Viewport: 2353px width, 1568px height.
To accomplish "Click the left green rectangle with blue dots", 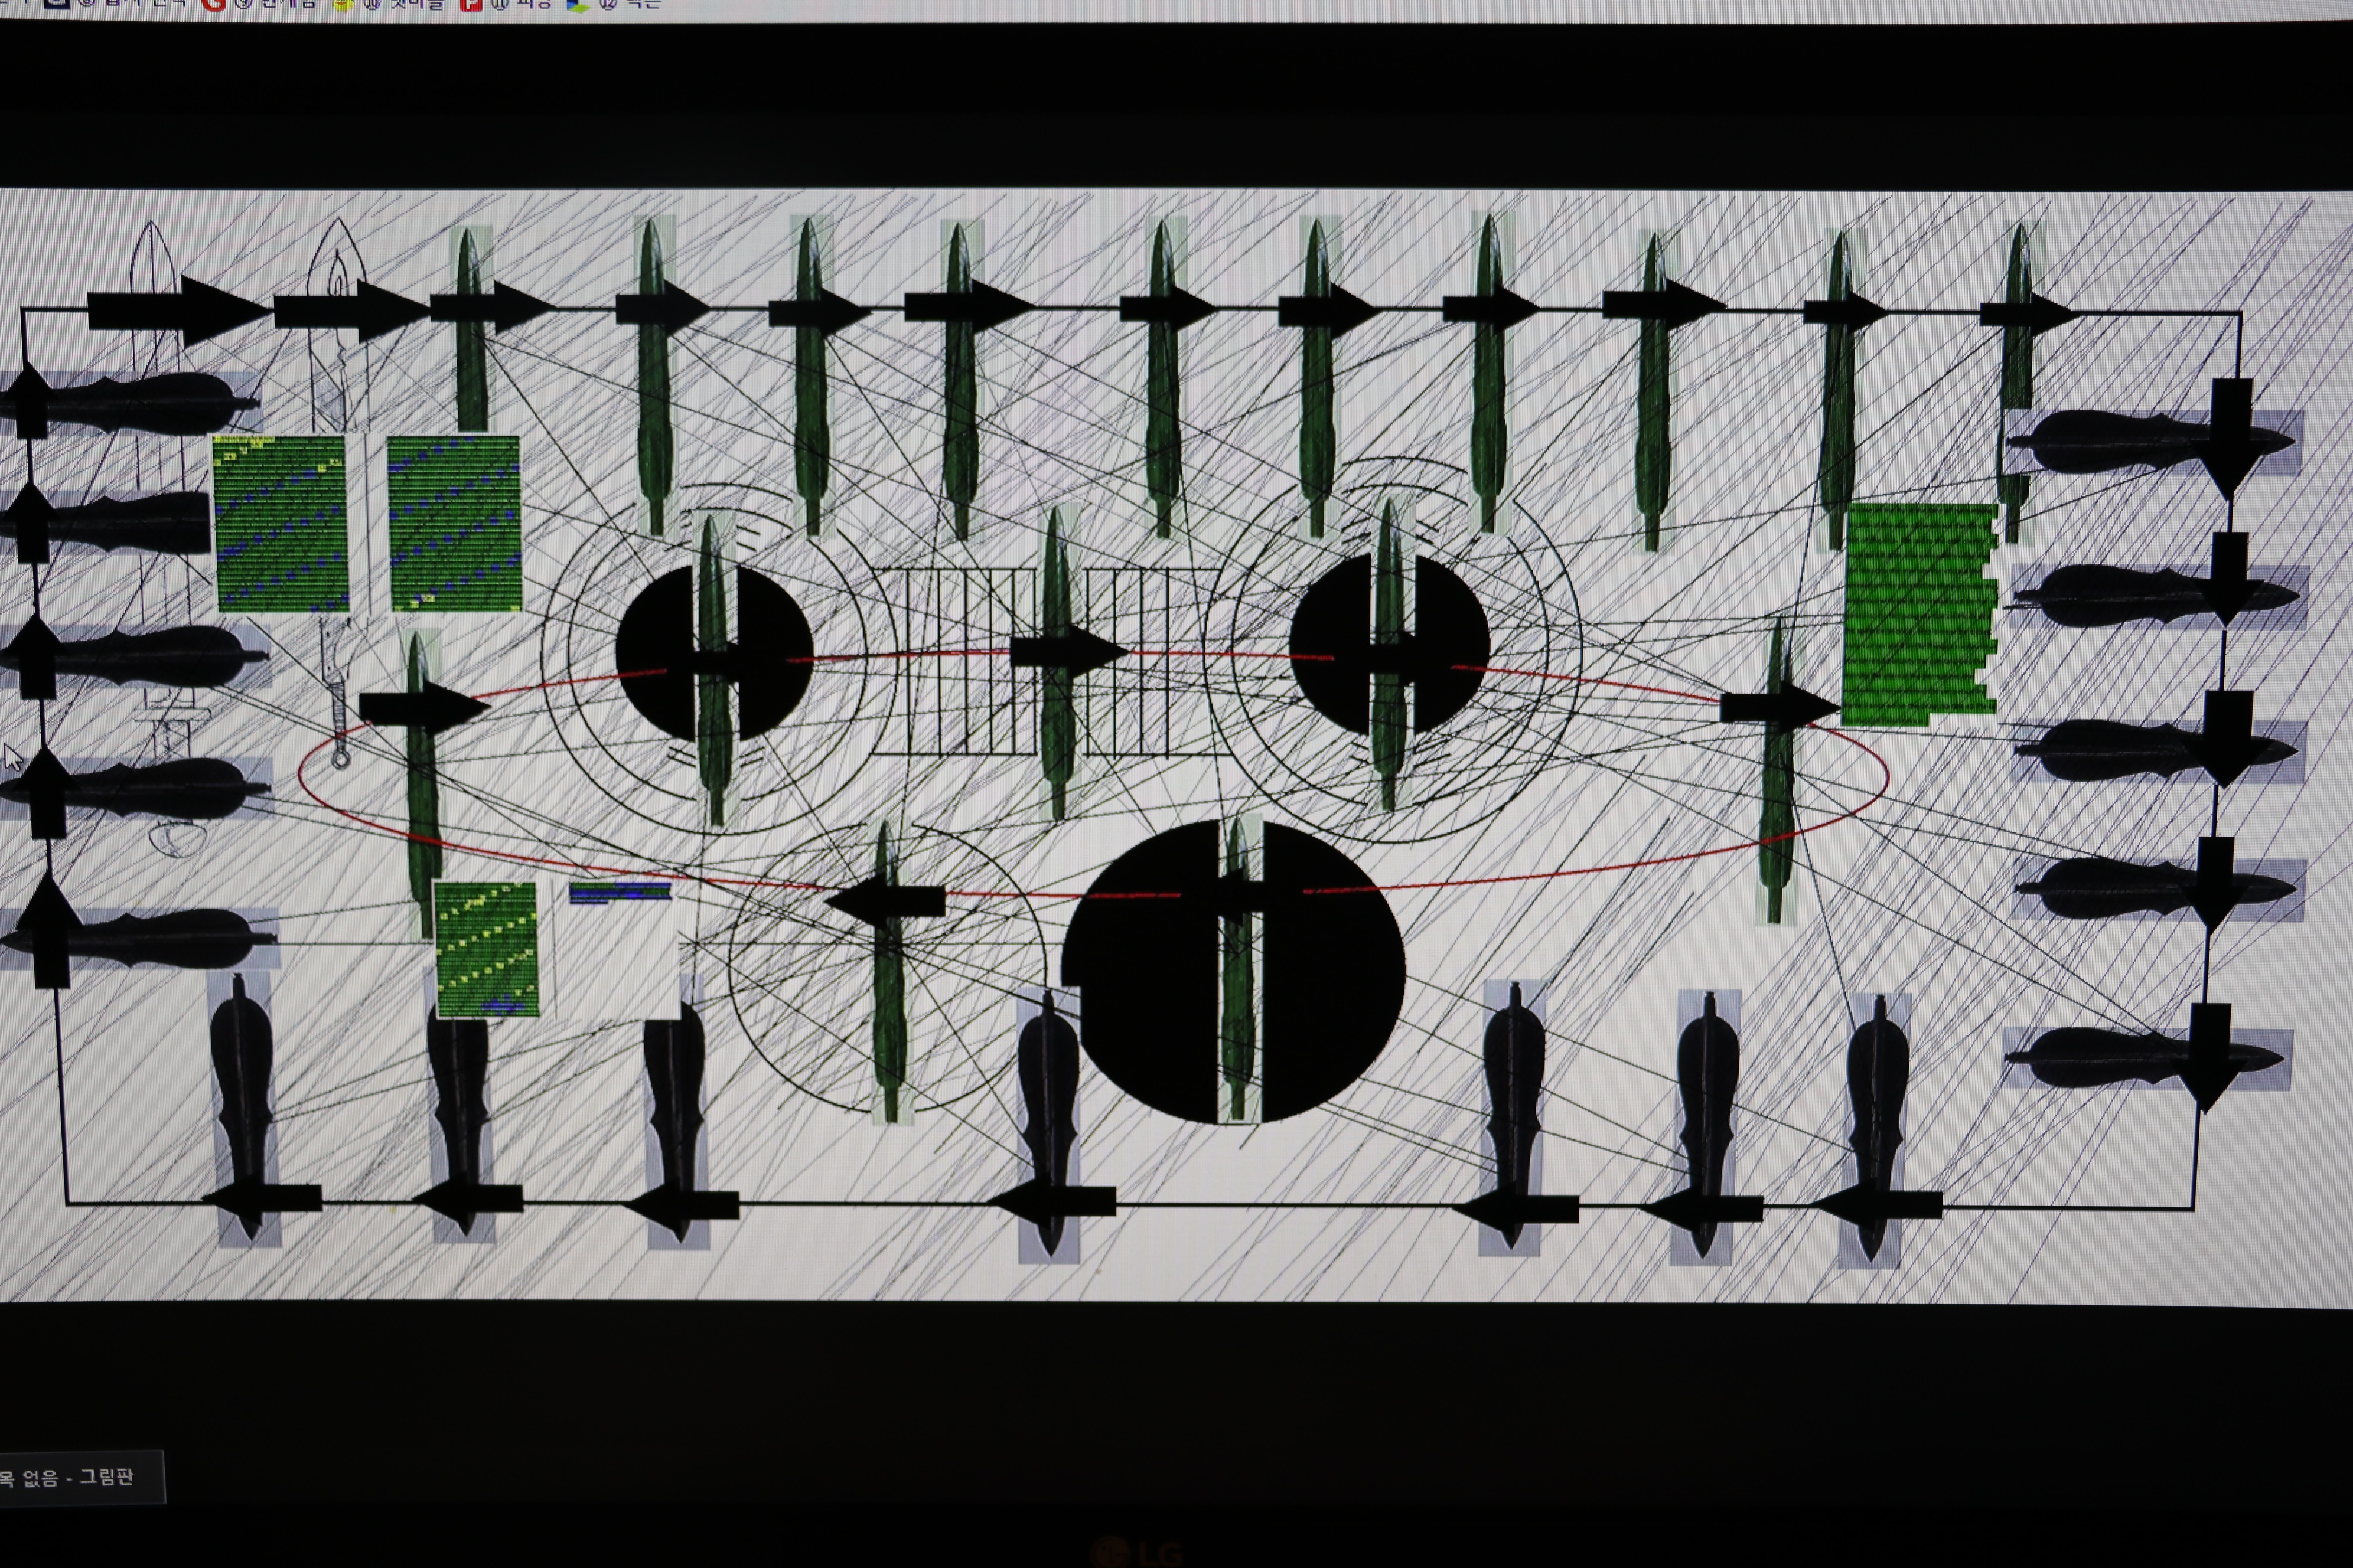I will 282,523.
